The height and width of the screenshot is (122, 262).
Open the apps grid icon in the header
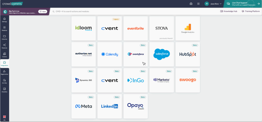(198, 4)
